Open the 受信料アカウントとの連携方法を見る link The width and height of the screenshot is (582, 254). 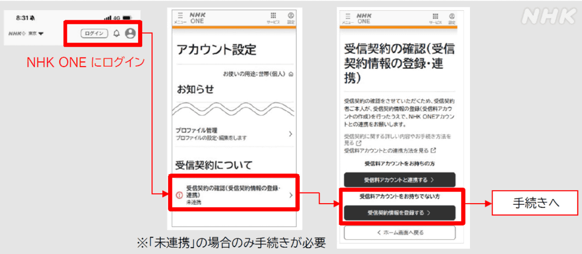point(390,150)
